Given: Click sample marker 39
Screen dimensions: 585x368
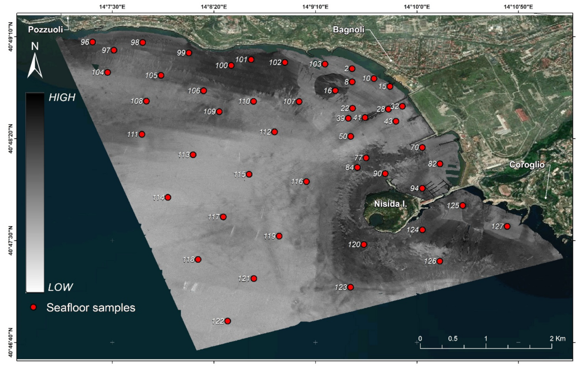Looking at the screenshot, I should pyautogui.click(x=348, y=118).
